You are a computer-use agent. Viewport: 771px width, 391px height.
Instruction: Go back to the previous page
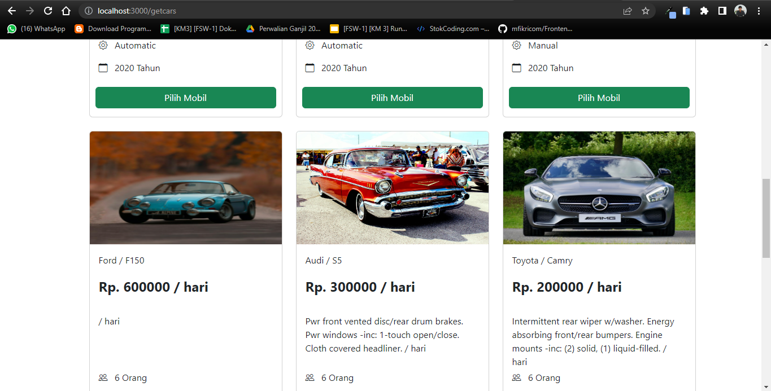click(x=12, y=11)
